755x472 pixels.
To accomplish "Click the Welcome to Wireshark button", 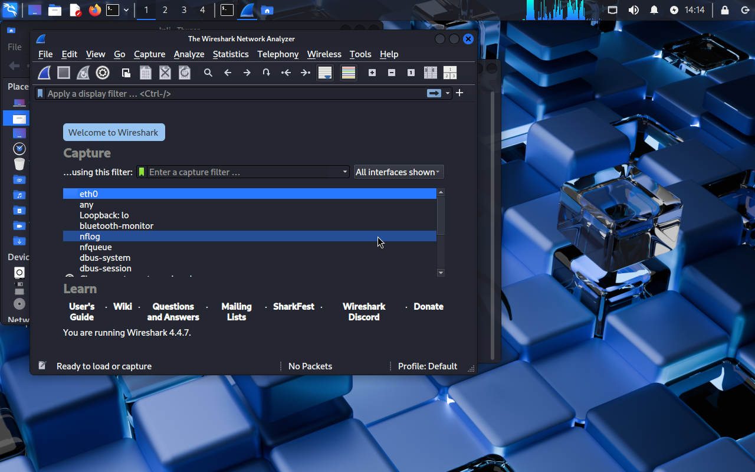I will 114,132.
